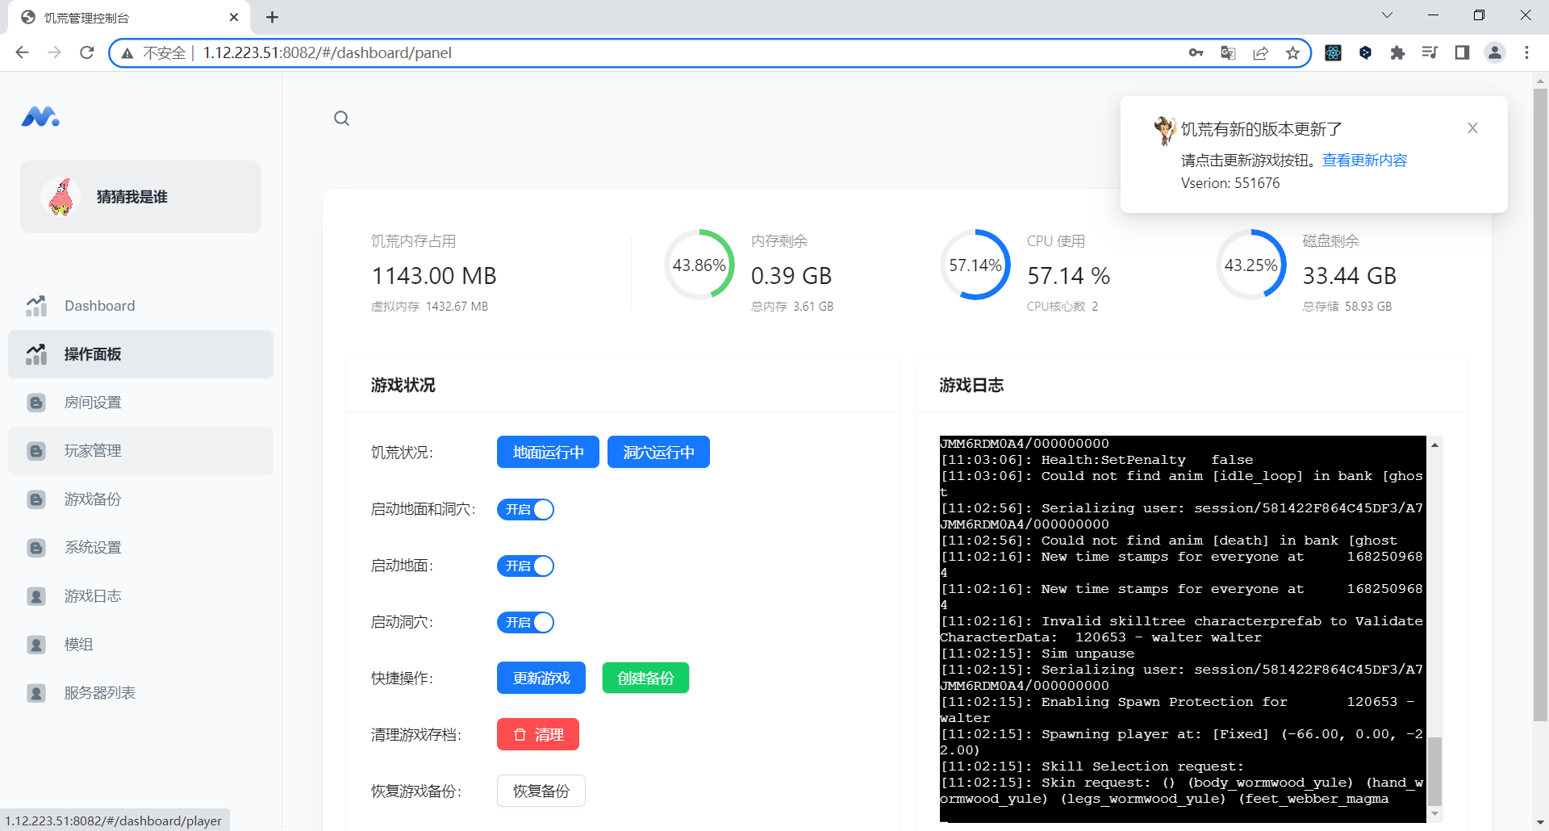1549x831 pixels.
Task: Click the Patrick star avatar
Action: pos(61,197)
